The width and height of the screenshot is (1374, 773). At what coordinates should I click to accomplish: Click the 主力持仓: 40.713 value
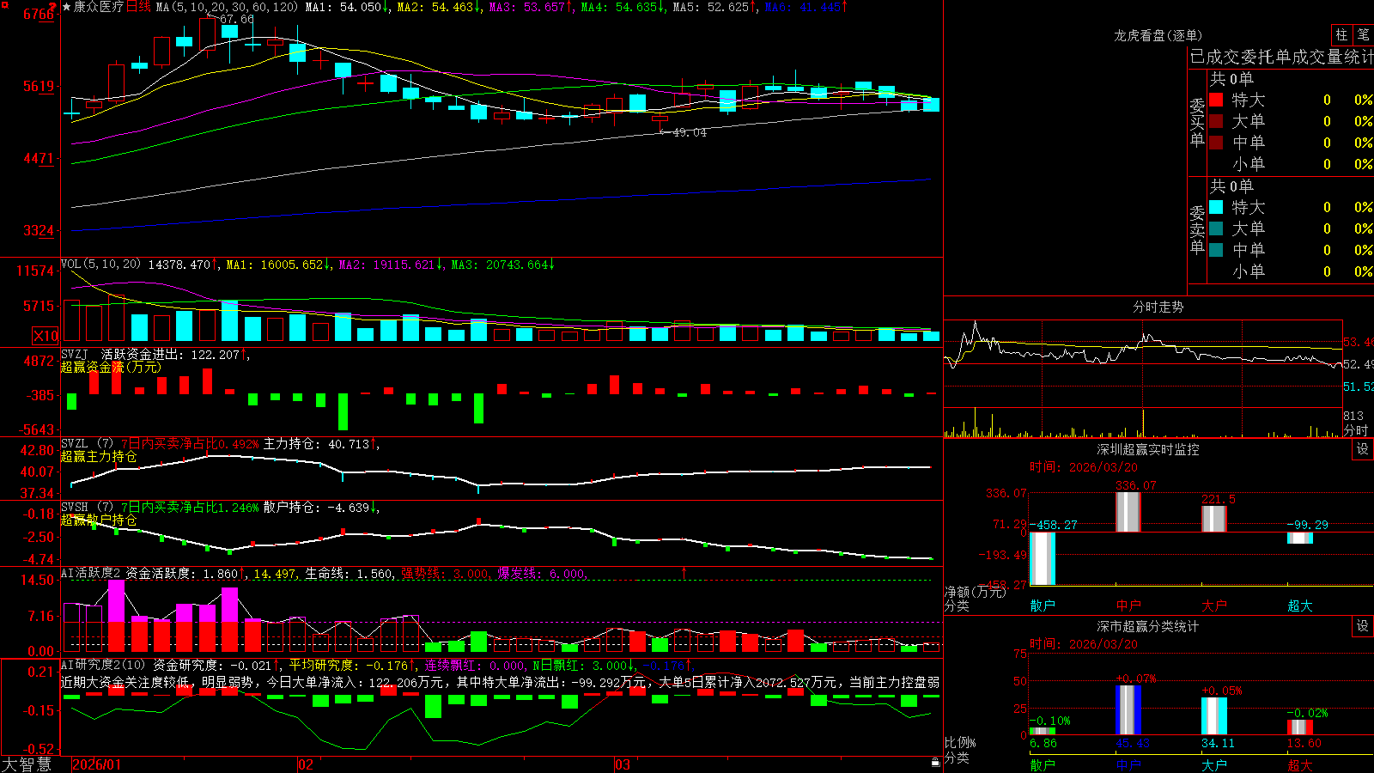click(319, 444)
